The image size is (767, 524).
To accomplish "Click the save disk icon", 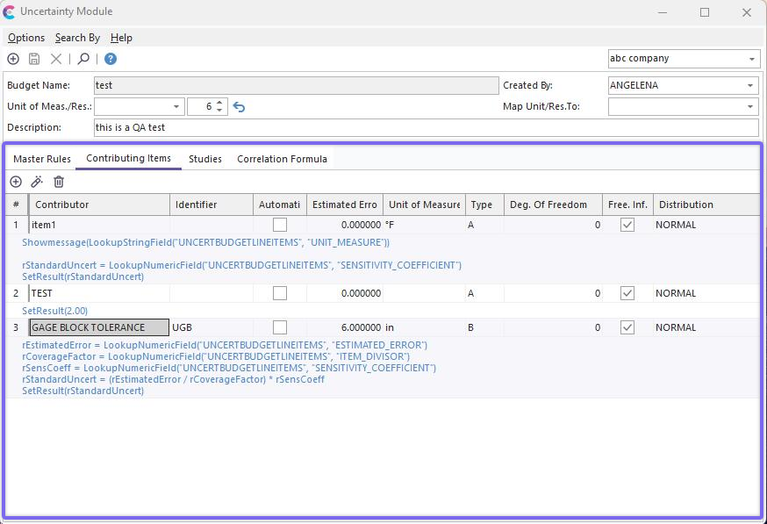I will 34,59.
